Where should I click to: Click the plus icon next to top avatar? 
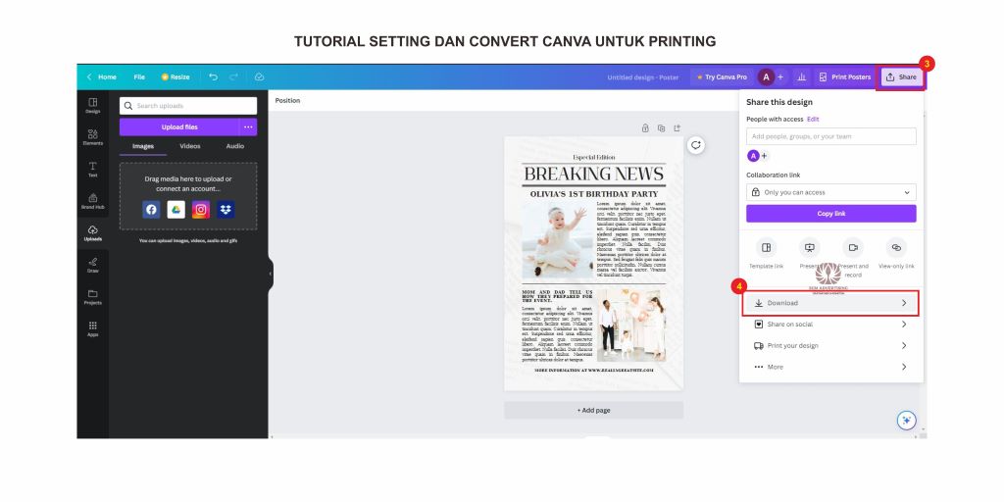780,76
